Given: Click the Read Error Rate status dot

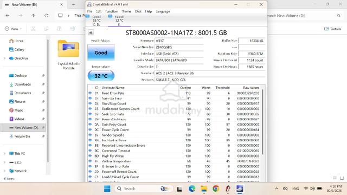Looking at the screenshot, I should coord(90,93).
